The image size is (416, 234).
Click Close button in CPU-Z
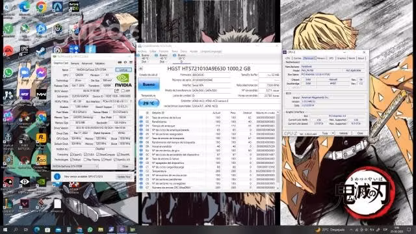click(x=359, y=133)
